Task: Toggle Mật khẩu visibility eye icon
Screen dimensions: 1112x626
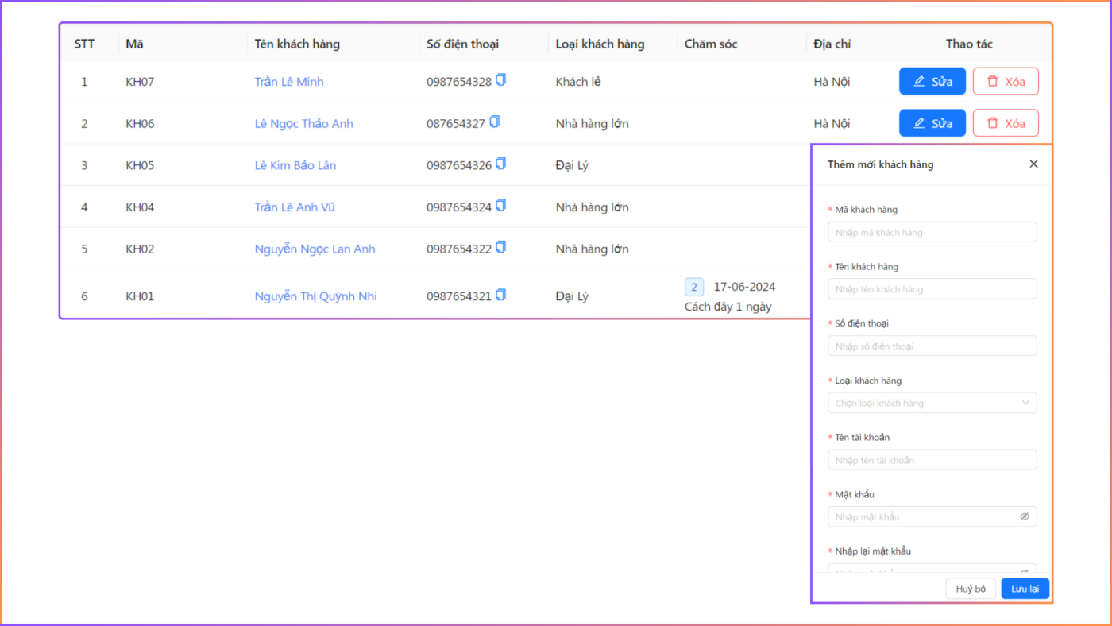Action: pyautogui.click(x=1025, y=516)
